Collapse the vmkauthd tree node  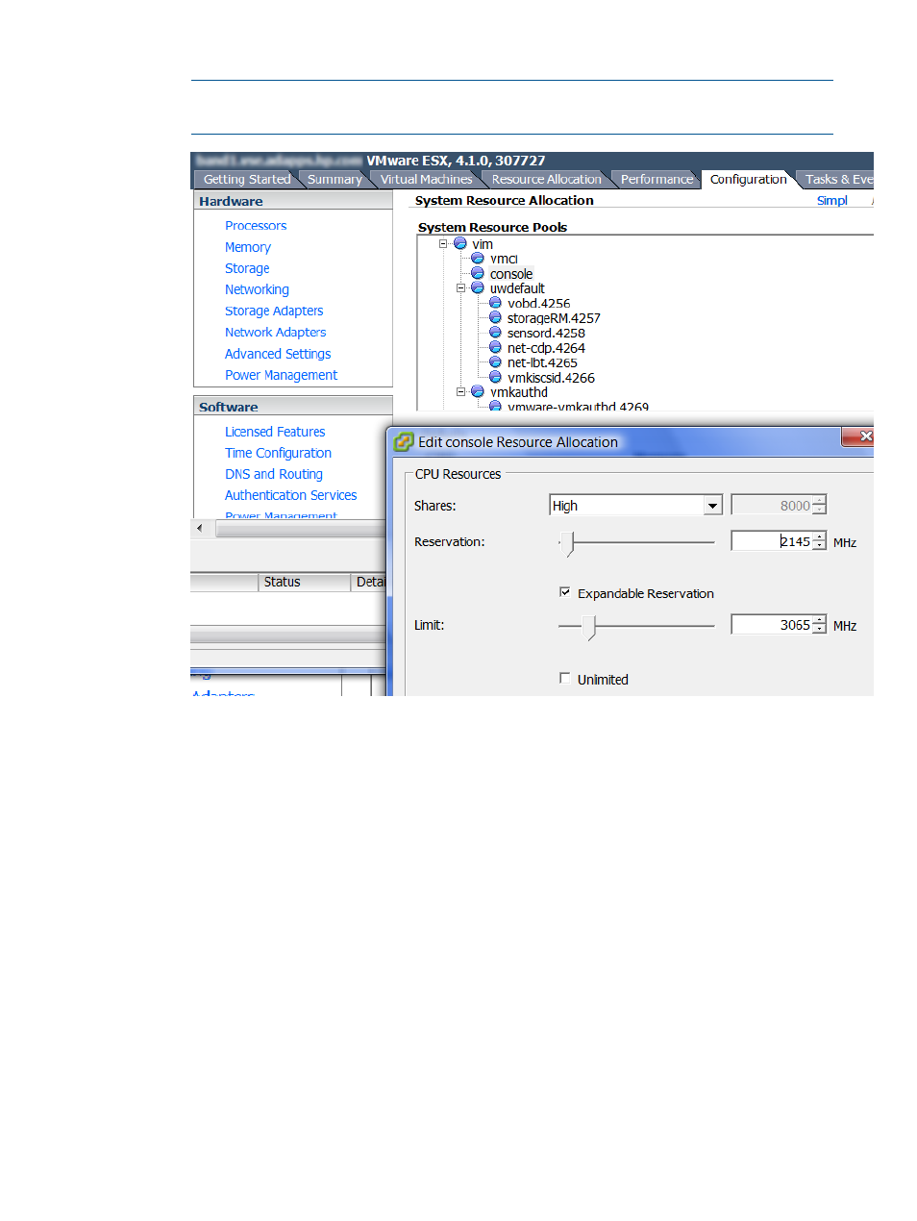tap(460, 391)
